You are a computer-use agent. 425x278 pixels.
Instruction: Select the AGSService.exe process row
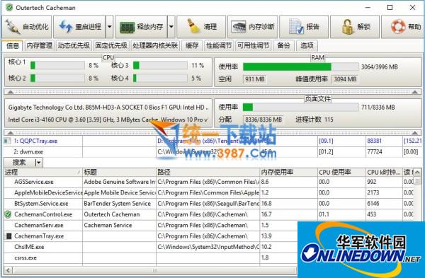coord(209,182)
